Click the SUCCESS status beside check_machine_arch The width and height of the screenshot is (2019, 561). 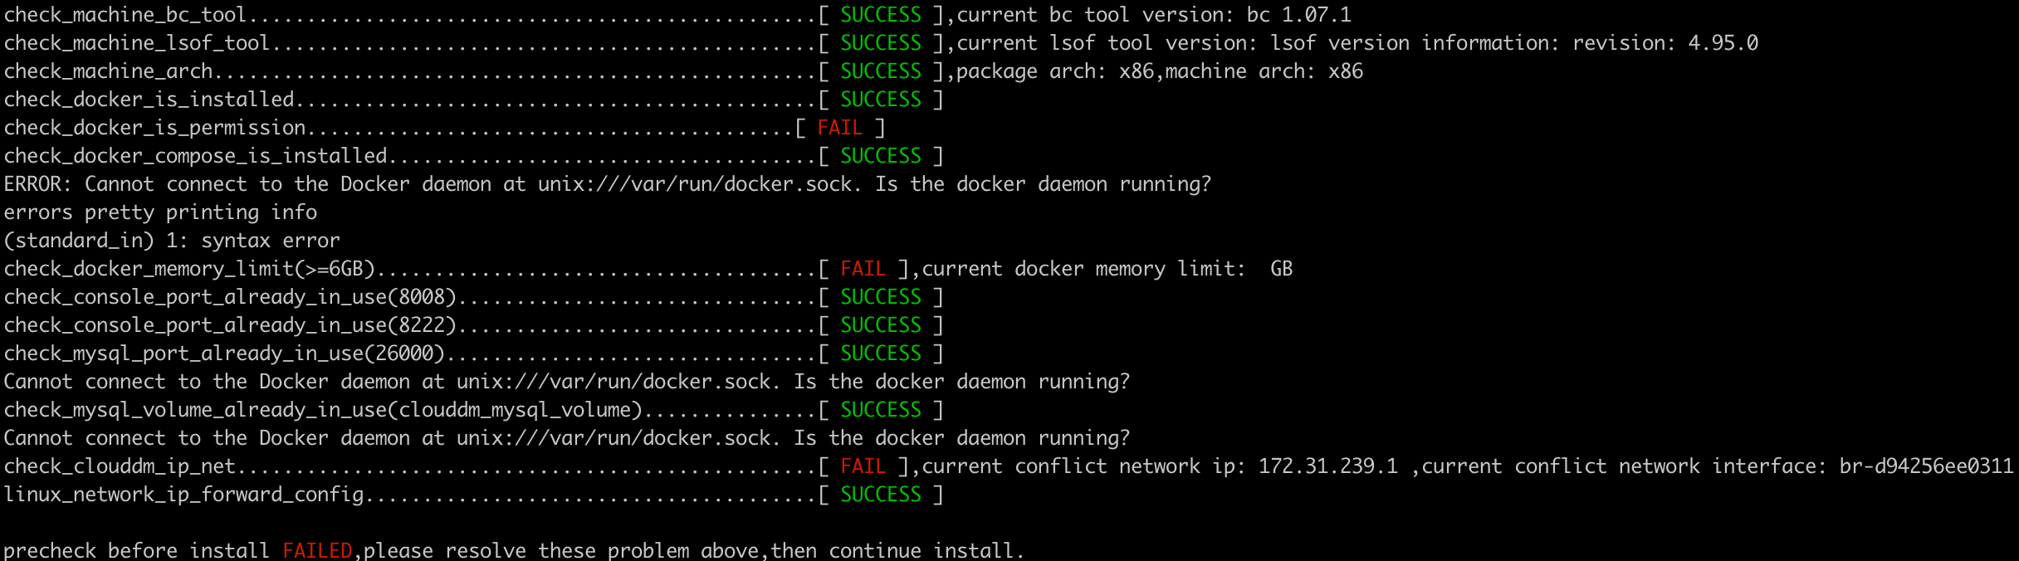880,71
